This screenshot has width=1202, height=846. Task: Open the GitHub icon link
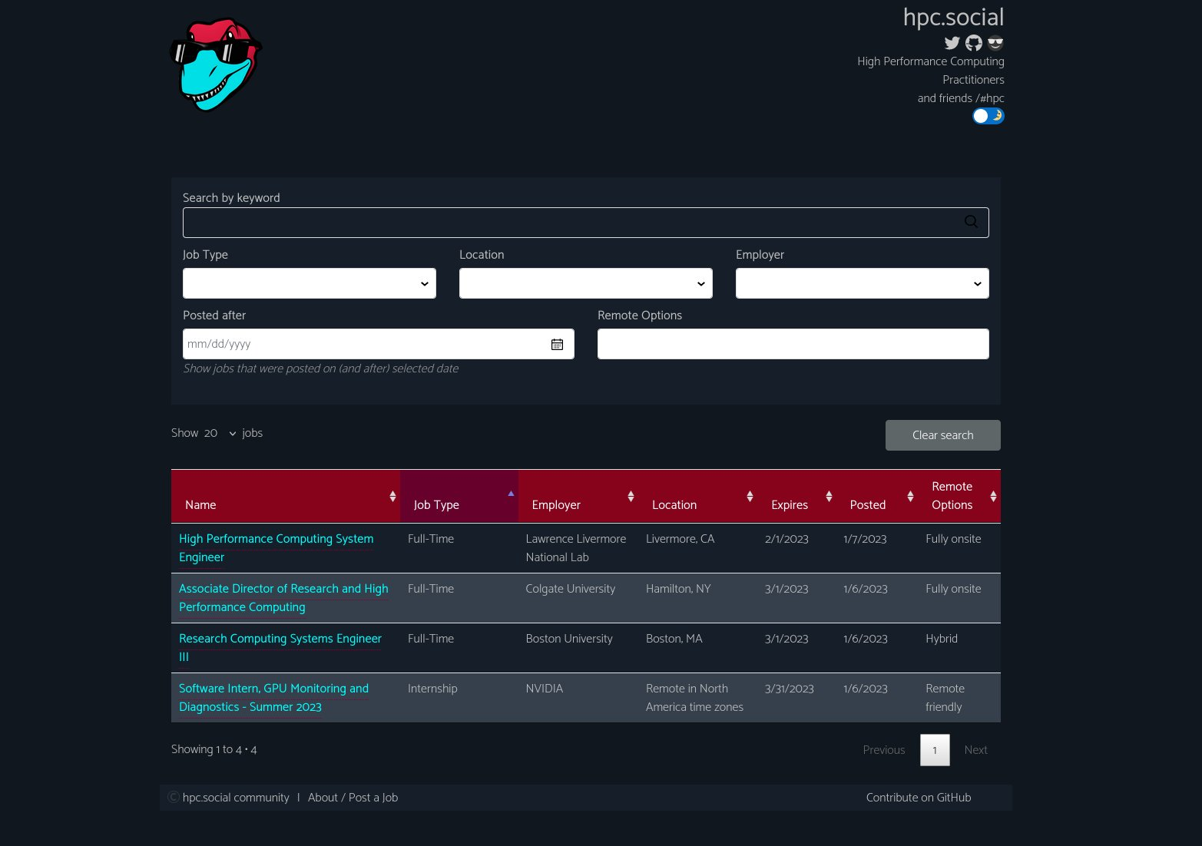click(x=974, y=43)
